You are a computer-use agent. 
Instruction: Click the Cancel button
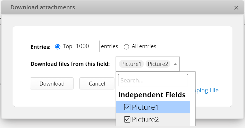97,84
